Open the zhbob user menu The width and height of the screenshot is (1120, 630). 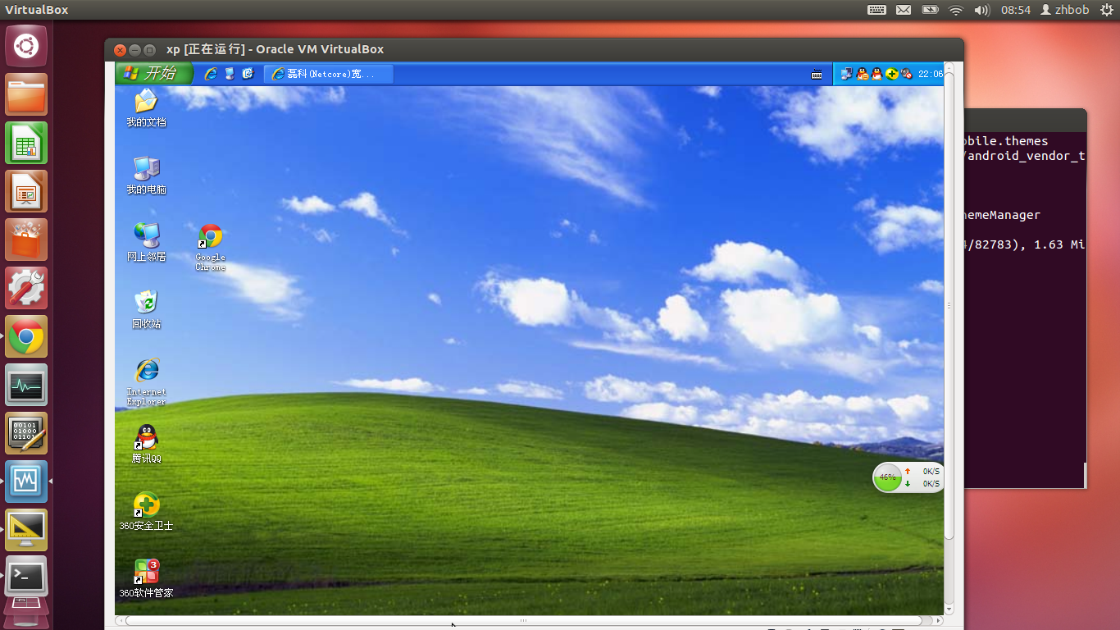tap(1065, 10)
